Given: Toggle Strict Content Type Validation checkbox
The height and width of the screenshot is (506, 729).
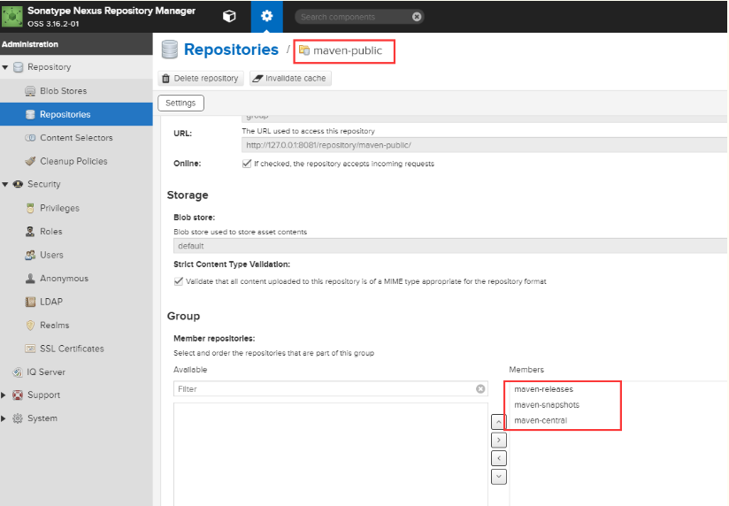Looking at the screenshot, I should pos(179,281).
